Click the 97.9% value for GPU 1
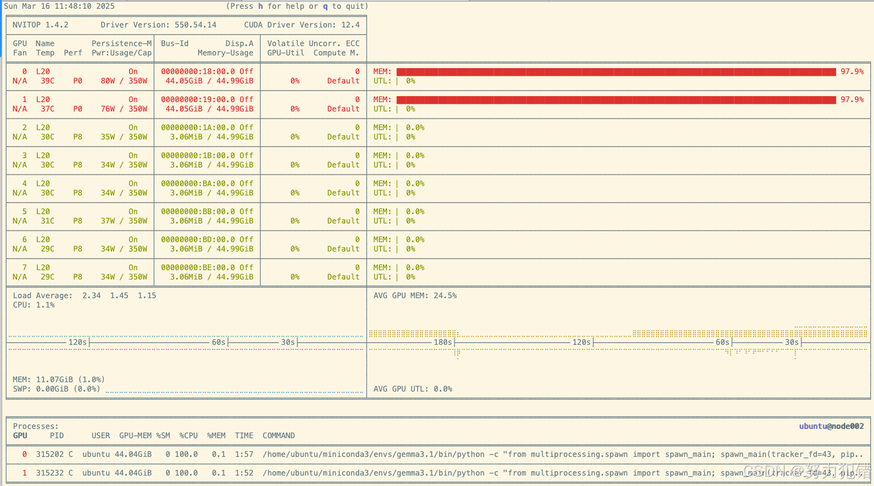This screenshot has width=874, height=486. [852, 99]
